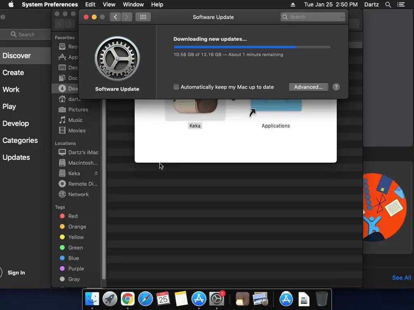Select the Orange tag in Finder
Image resolution: width=414 pixels, height=310 pixels.
pos(76,227)
